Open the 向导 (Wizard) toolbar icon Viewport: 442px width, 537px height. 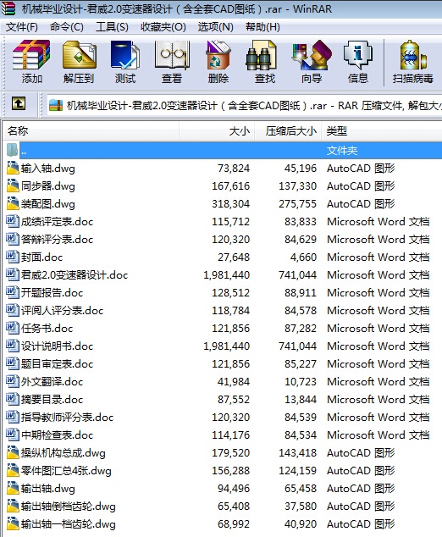coord(312,55)
